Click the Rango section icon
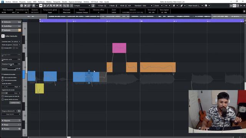 (20, 125)
